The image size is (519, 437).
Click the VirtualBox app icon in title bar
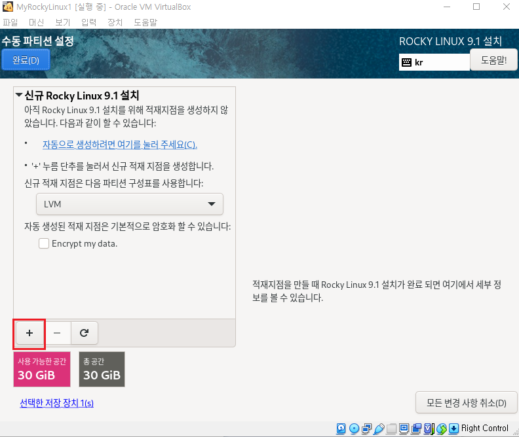8,7
